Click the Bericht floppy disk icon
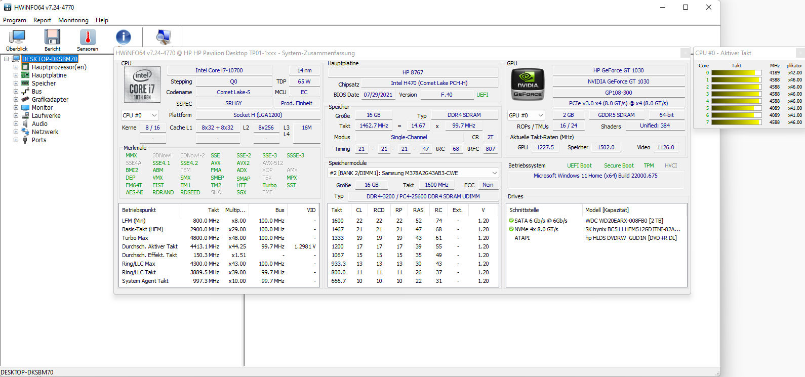 tap(52, 37)
